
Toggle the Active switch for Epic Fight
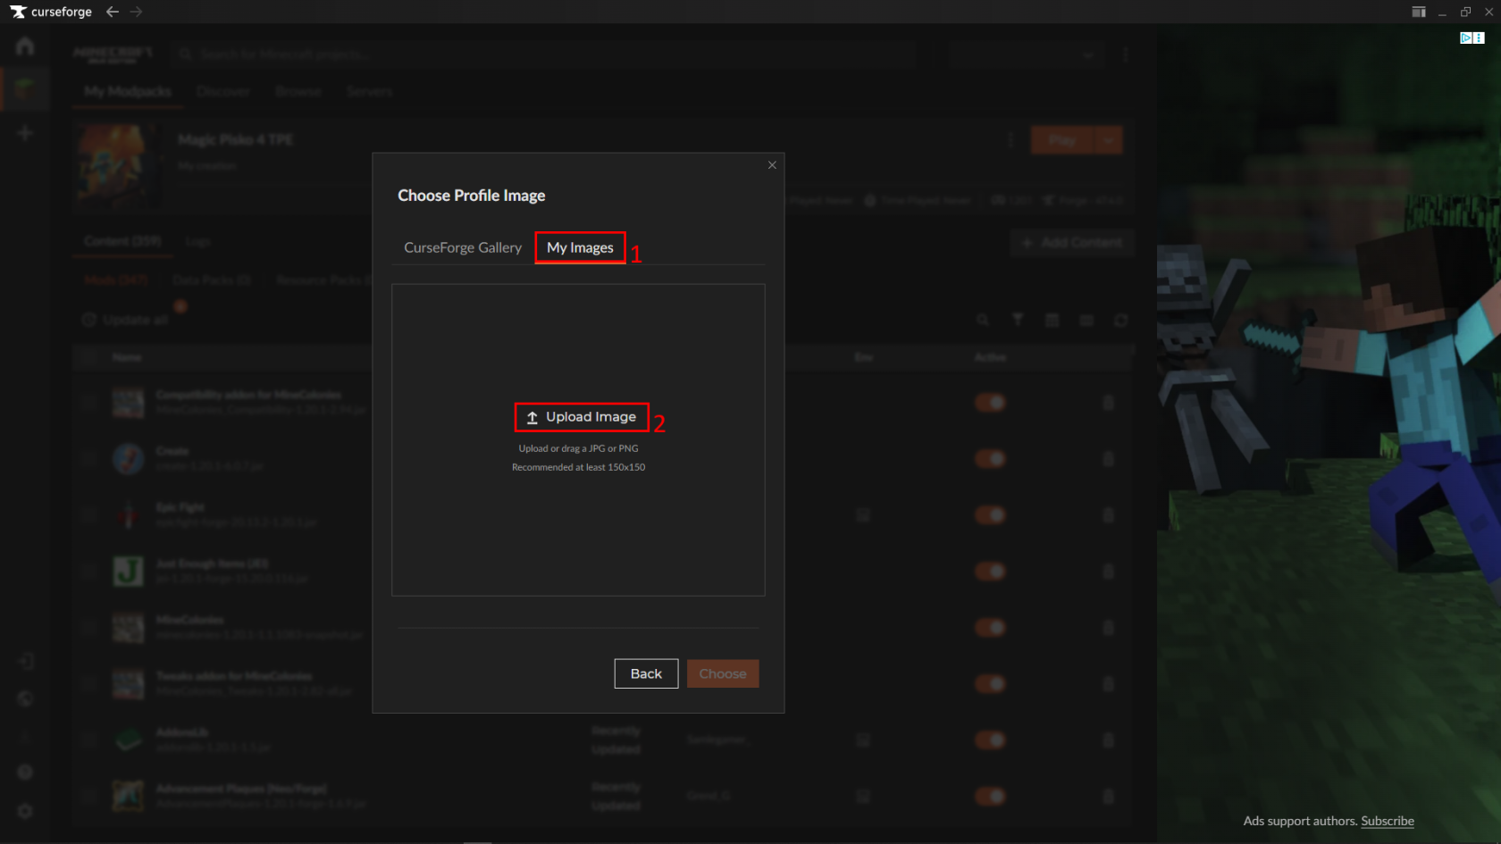tap(990, 514)
